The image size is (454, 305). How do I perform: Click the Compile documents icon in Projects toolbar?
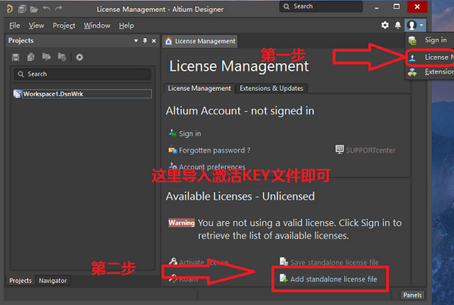tap(31, 57)
